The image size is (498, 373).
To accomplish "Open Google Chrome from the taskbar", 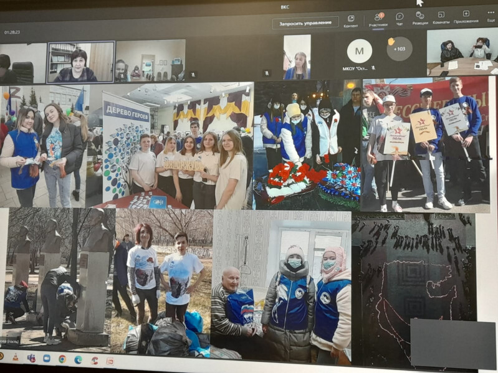I will (62, 359).
